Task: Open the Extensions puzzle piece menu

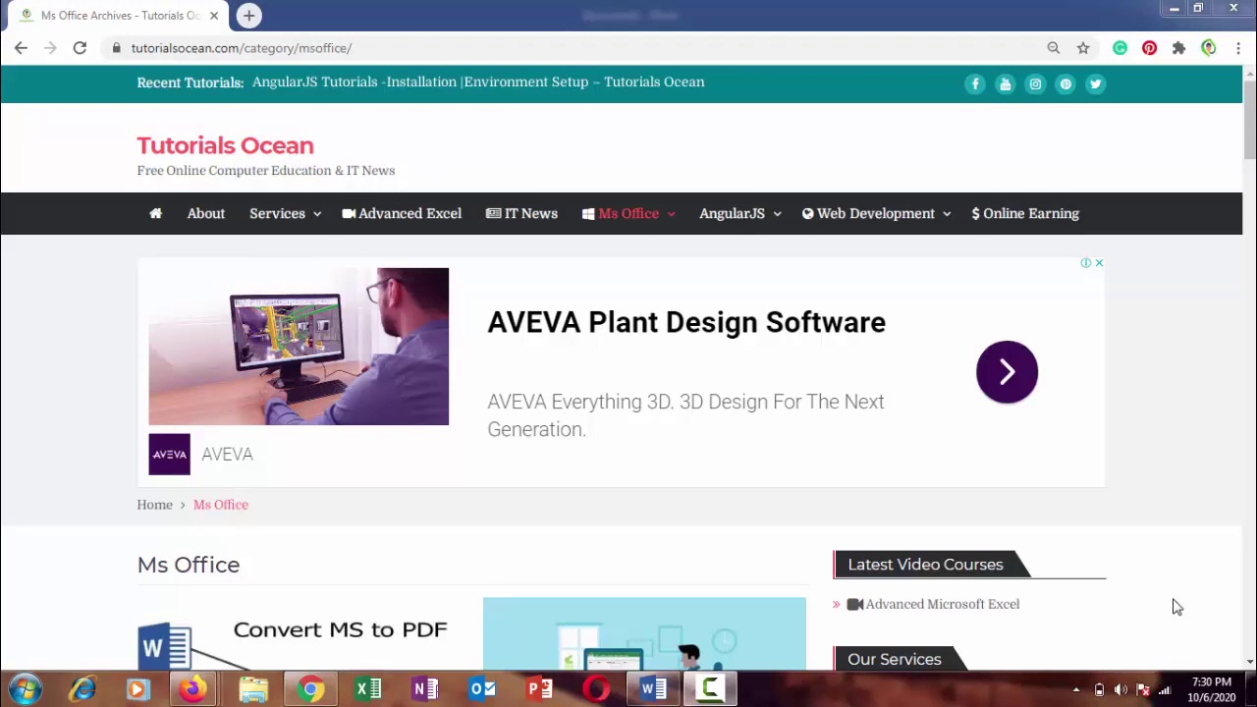Action: 1178,48
